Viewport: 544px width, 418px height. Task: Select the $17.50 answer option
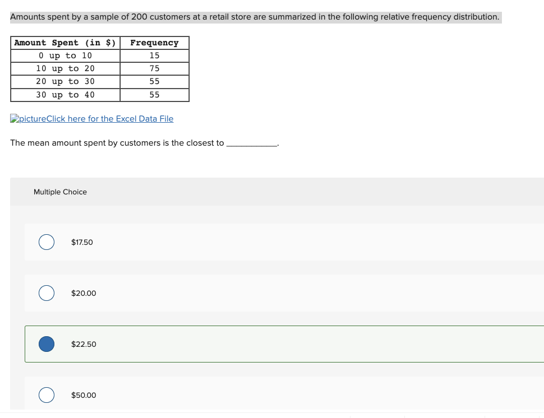point(46,242)
